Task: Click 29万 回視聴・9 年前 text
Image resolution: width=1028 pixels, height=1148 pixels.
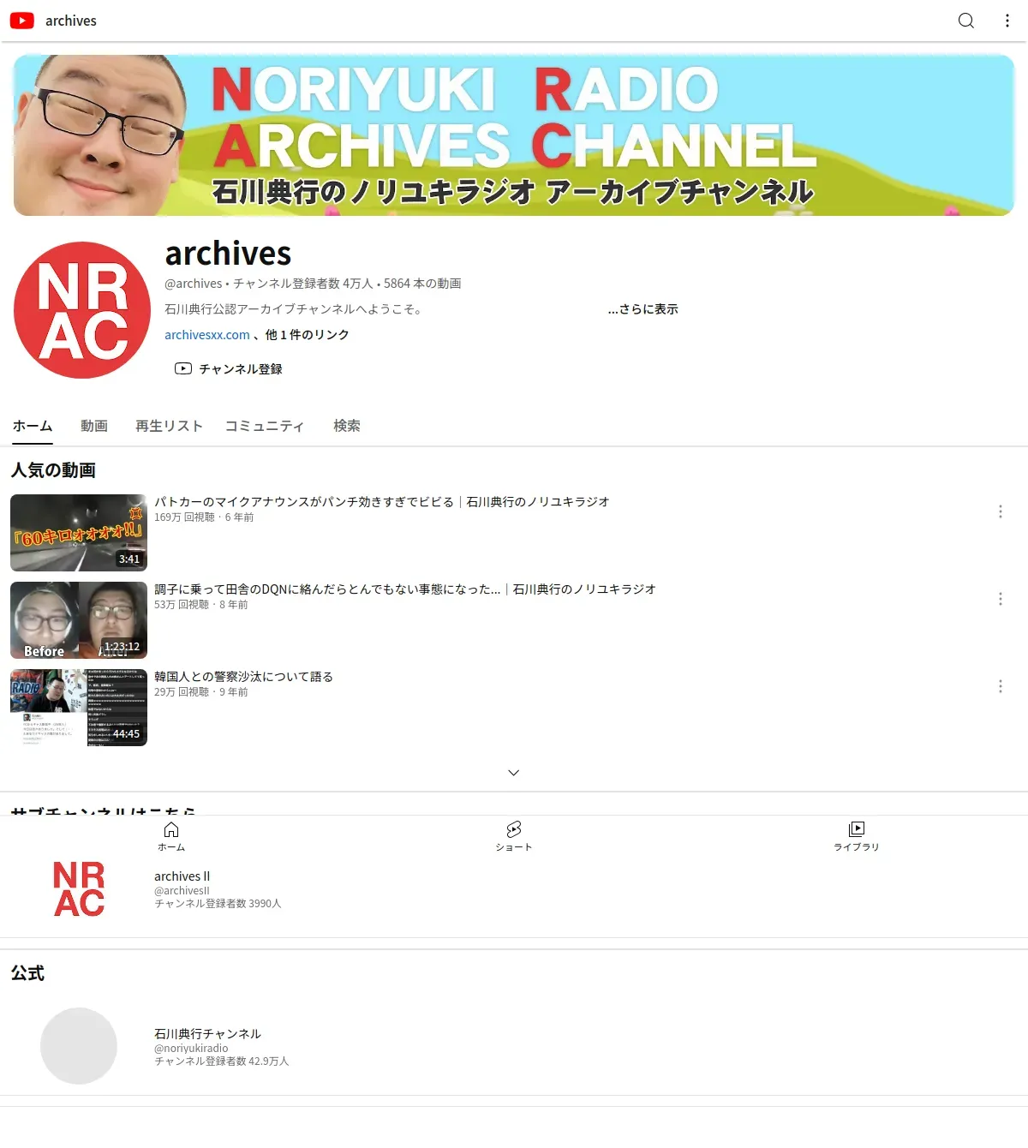Action: click(x=201, y=692)
